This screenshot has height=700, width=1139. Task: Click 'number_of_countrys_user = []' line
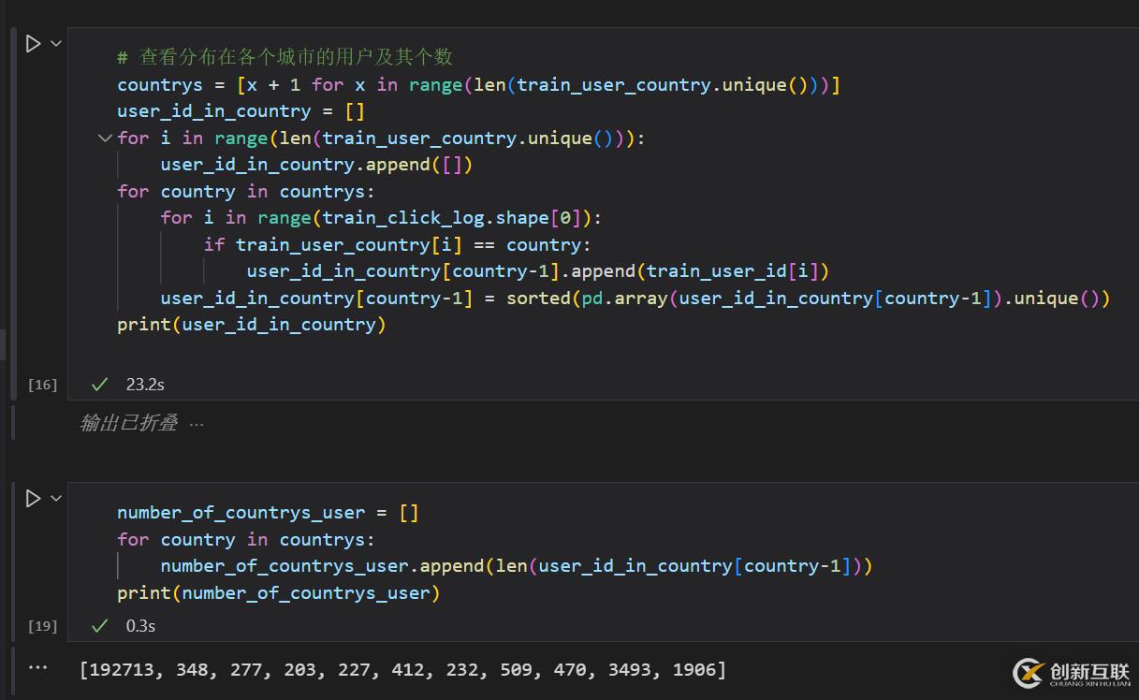click(268, 513)
